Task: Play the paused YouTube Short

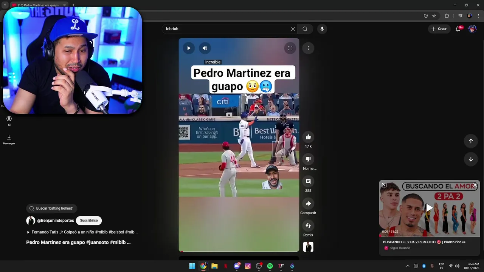Action: [189, 48]
